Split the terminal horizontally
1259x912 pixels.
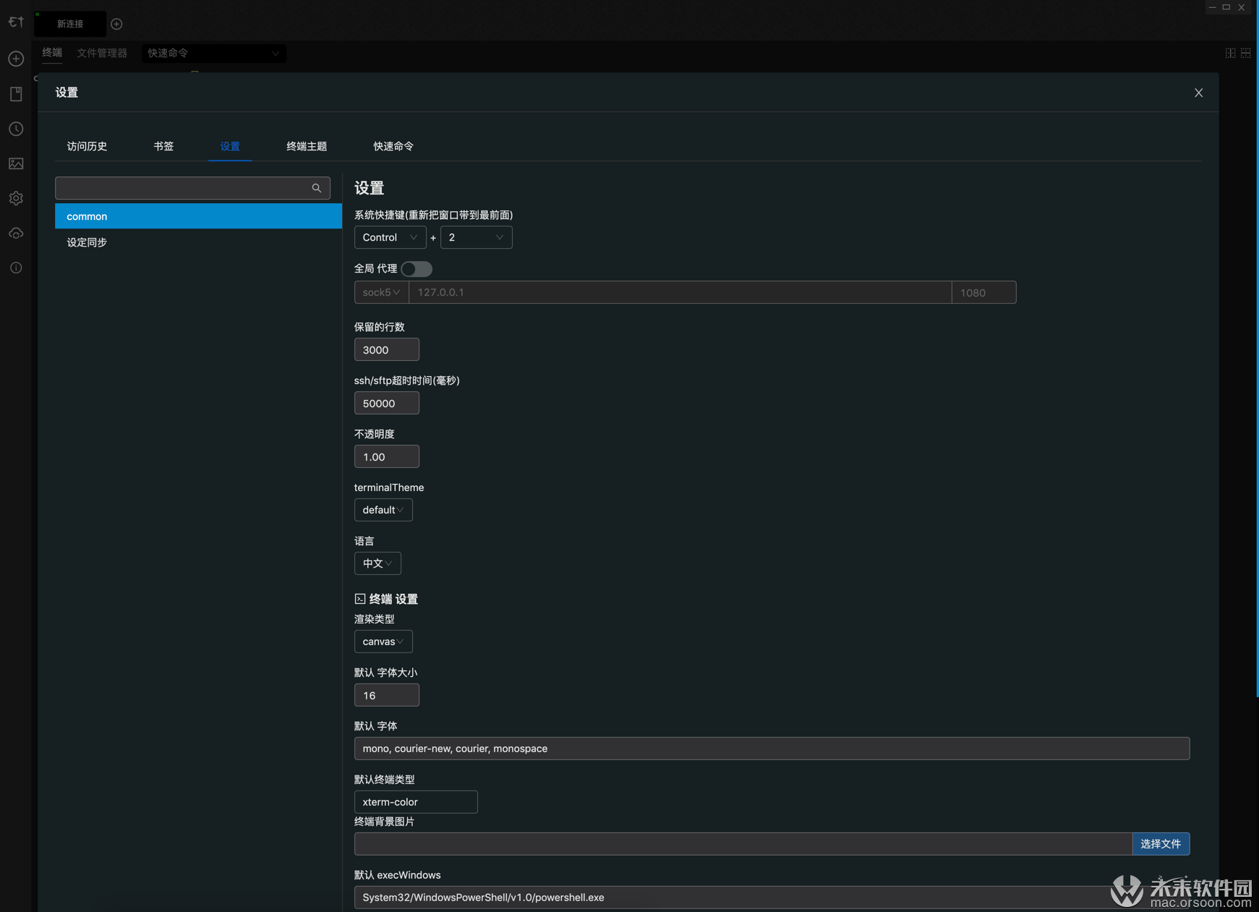tap(1245, 52)
